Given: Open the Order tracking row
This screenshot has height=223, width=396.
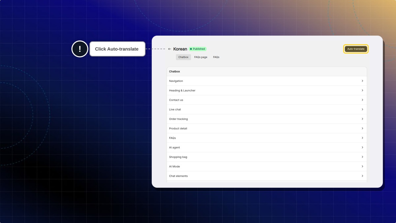Looking at the screenshot, I should [267, 119].
